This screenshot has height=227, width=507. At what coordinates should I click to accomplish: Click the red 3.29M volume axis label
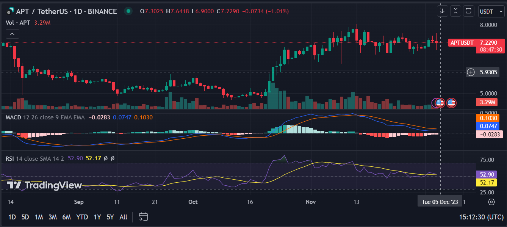[488, 102]
